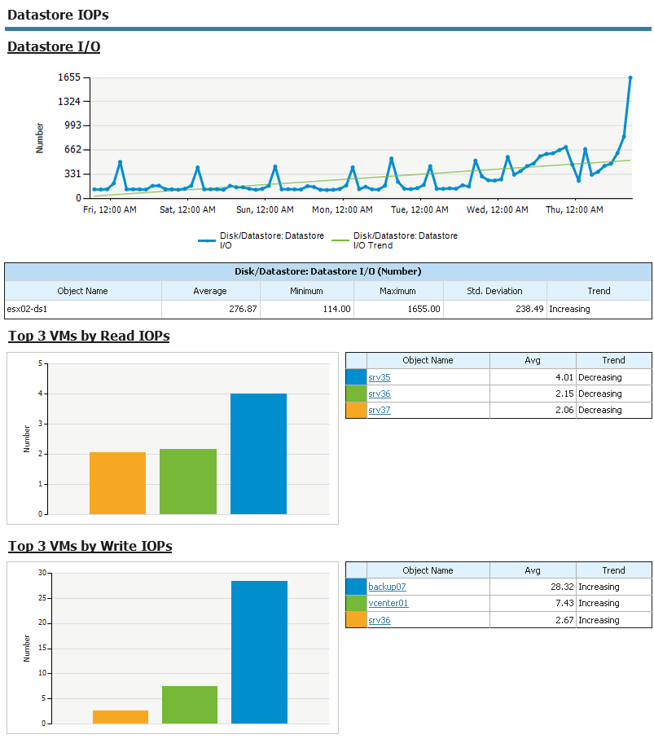Click the blue swatch beside backup07

click(356, 587)
